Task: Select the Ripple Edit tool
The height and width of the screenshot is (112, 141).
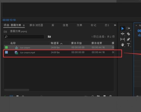Action: point(122,34)
